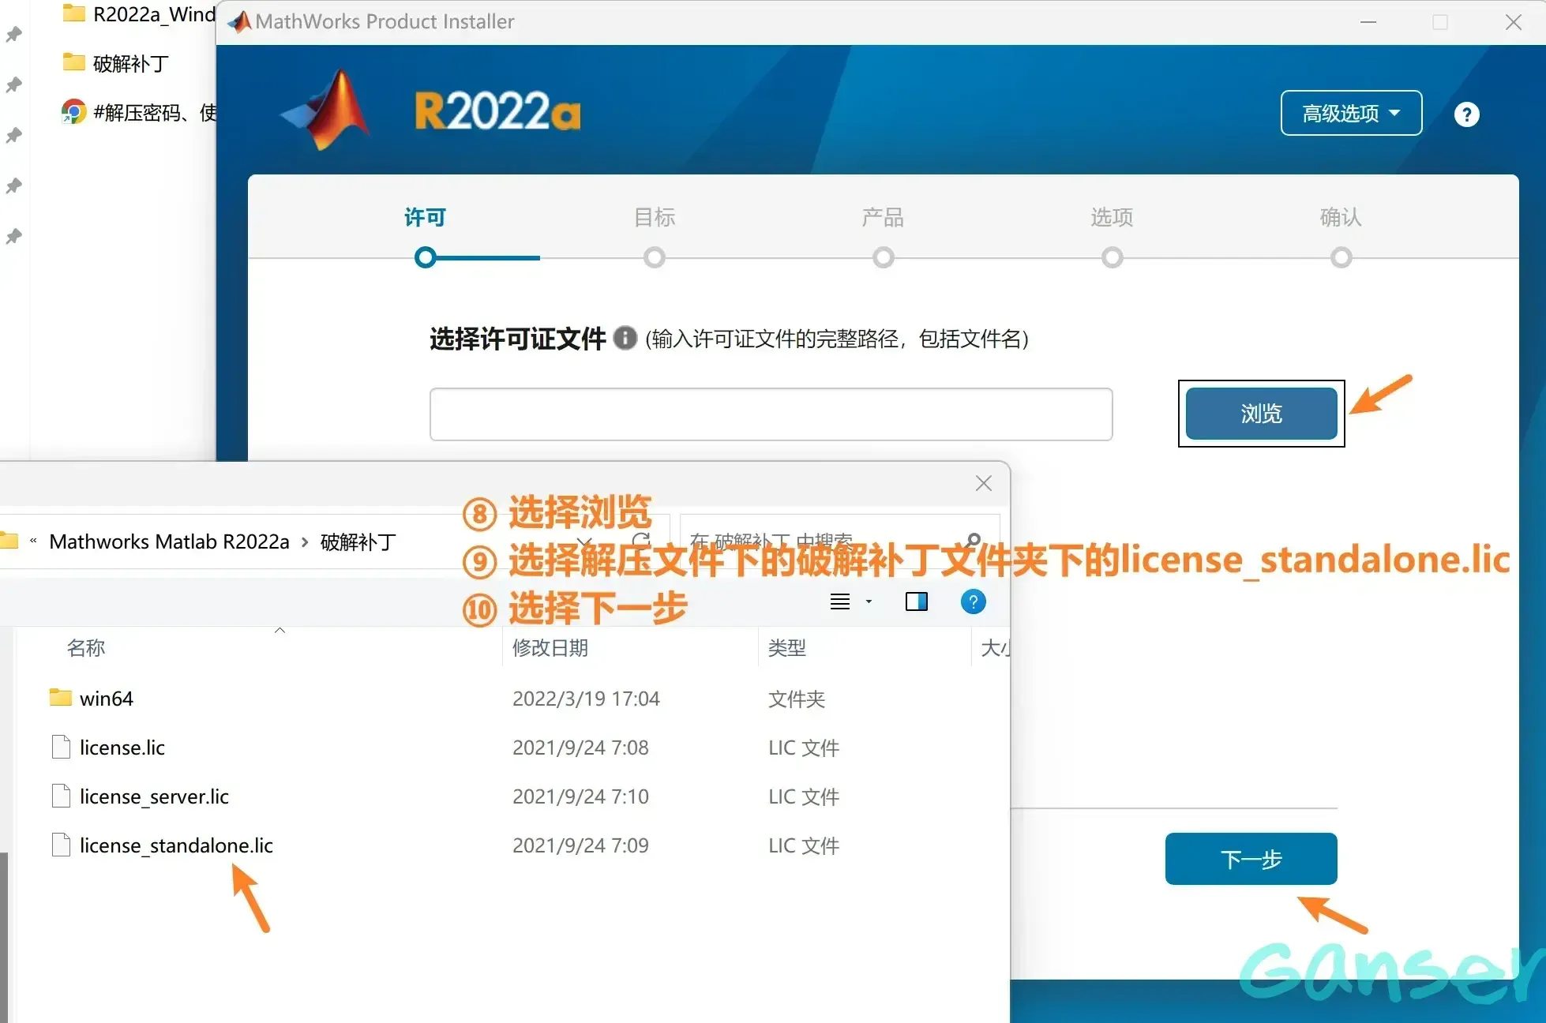The width and height of the screenshot is (1546, 1023).
Task: Click the view layout list icon
Action: point(840,601)
